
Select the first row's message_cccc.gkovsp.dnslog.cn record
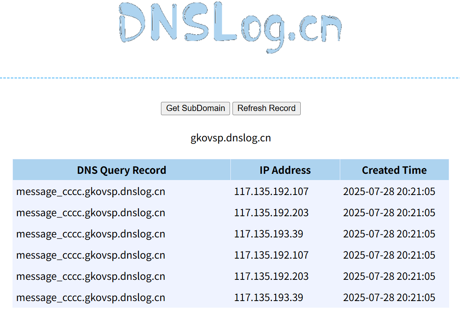[91, 192]
